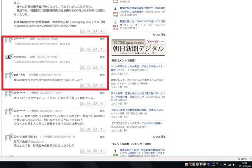Image resolution: width=252 pixels, height=168 pixels.
Task: Open reply bubble on urw***** comment
Action: tap(100, 49)
